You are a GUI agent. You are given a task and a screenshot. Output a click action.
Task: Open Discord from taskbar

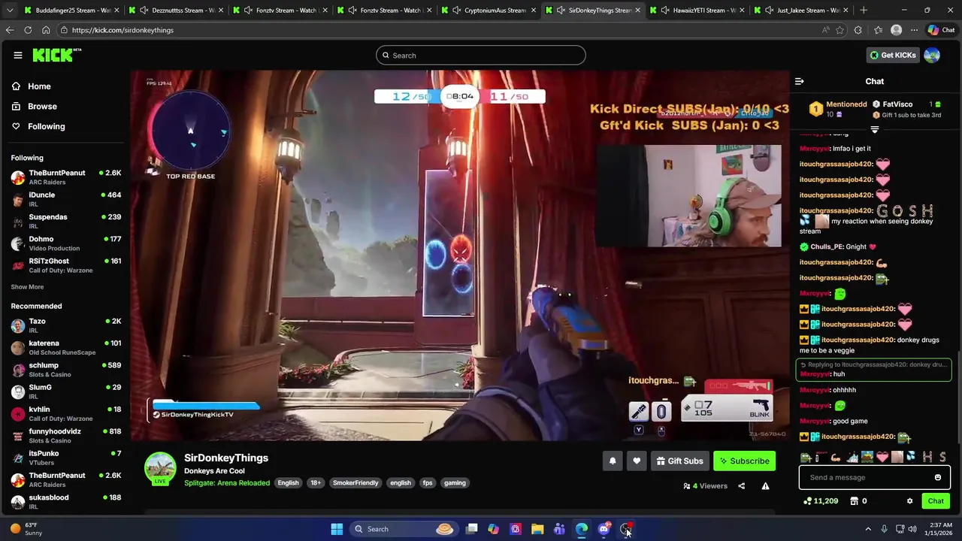[x=604, y=529]
